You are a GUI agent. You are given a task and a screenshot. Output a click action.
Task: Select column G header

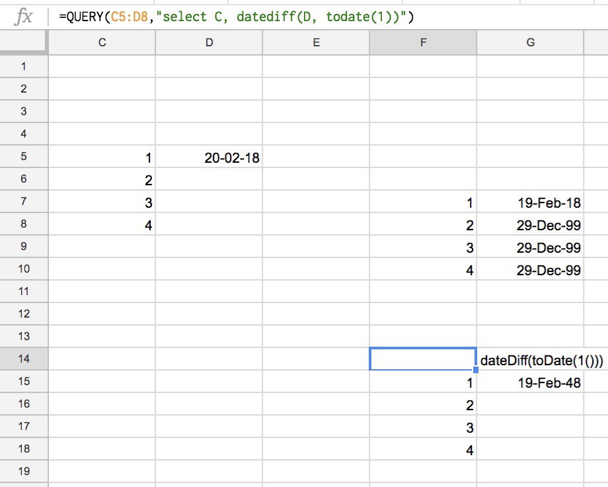pyautogui.click(x=530, y=42)
